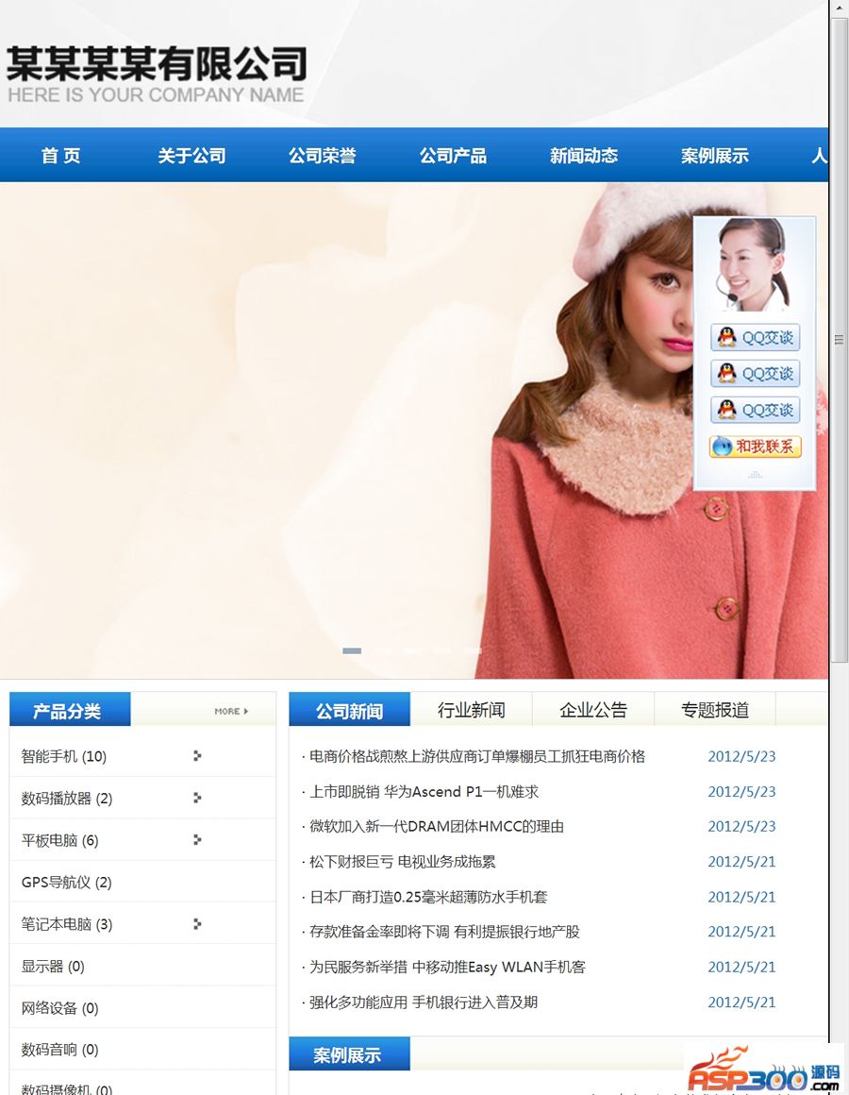The width and height of the screenshot is (849, 1095).
Task: Click the company logo 某某某某有限公司
Action: pyautogui.click(x=157, y=74)
